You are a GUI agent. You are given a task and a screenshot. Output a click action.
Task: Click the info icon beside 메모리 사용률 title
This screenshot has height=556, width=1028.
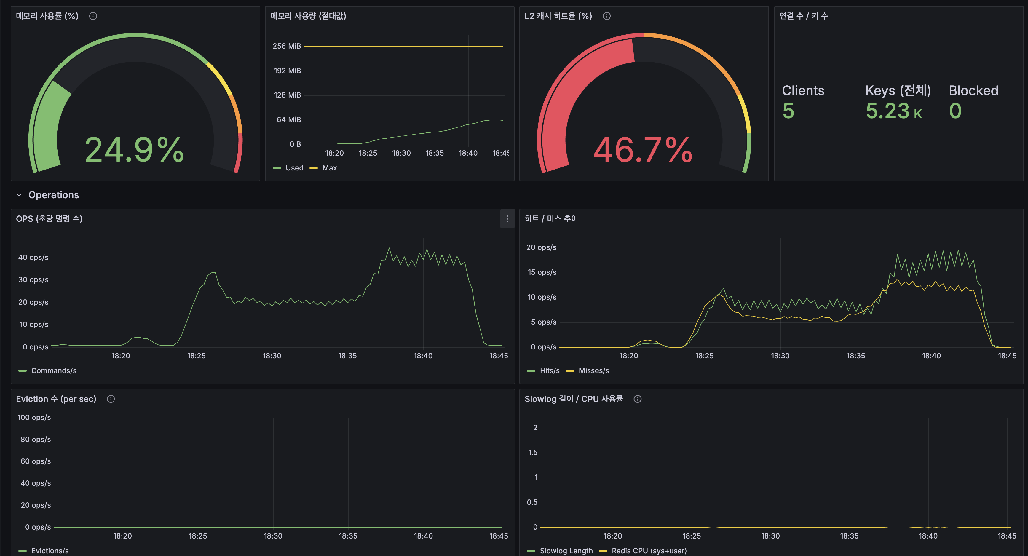[93, 16]
